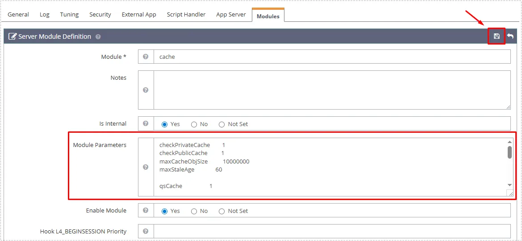Open the Security tab

tap(100, 14)
